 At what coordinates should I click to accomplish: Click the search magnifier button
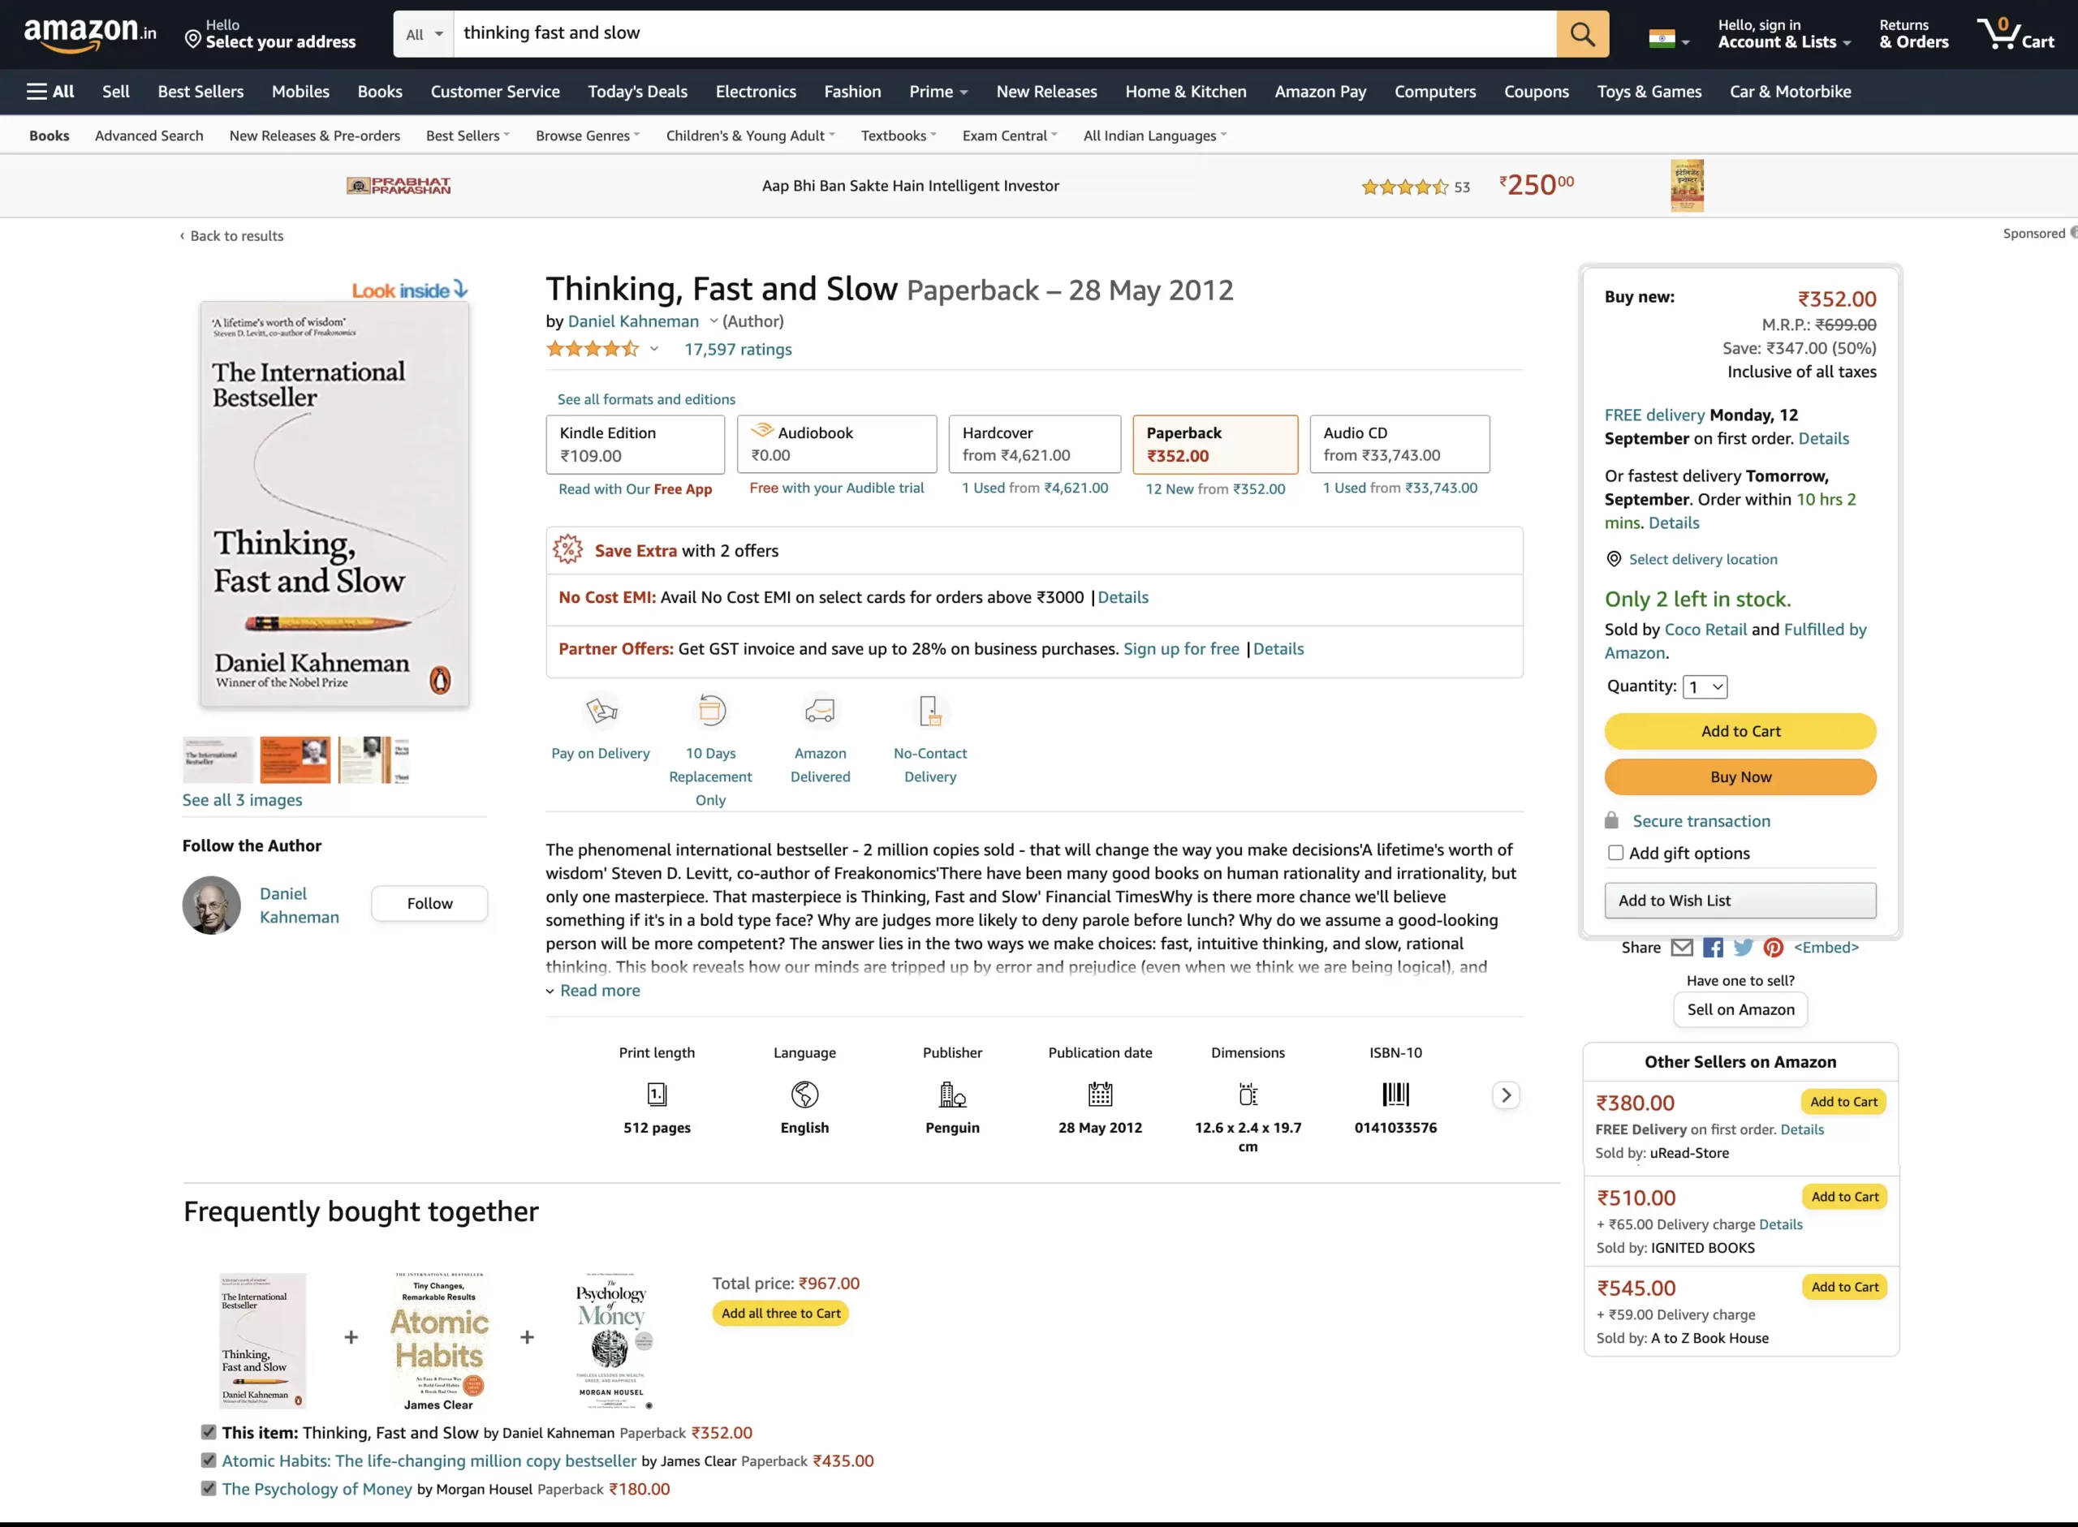point(1581,34)
